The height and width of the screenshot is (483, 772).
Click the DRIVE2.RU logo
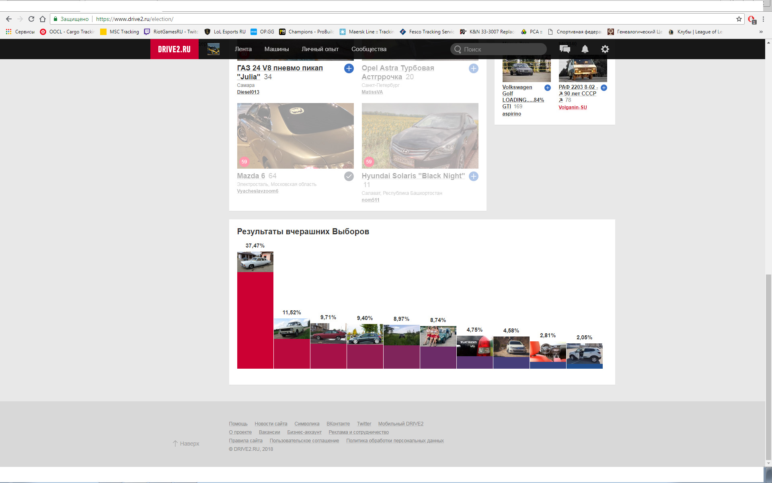pyautogui.click(x=174, y=49)
